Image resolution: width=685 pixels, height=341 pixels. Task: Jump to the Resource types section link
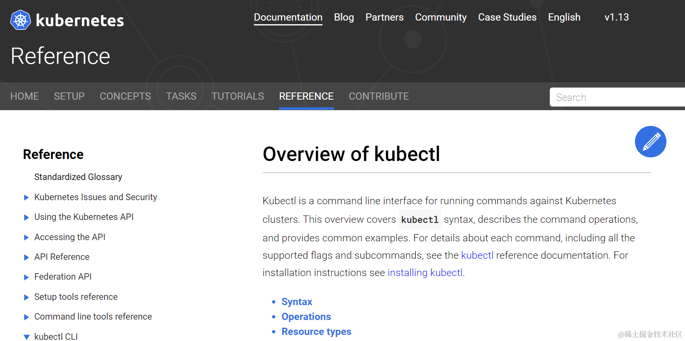316,332
